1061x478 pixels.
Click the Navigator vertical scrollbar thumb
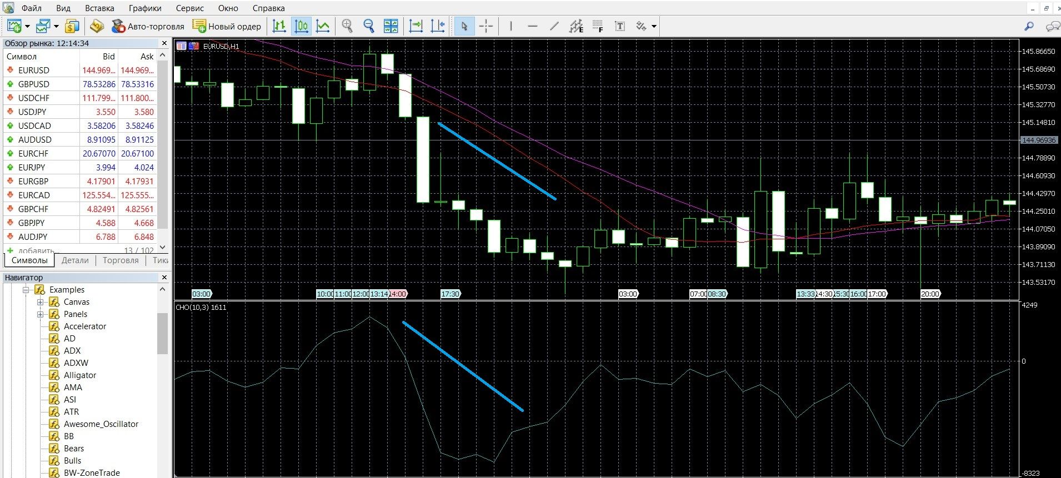point(163,333)
